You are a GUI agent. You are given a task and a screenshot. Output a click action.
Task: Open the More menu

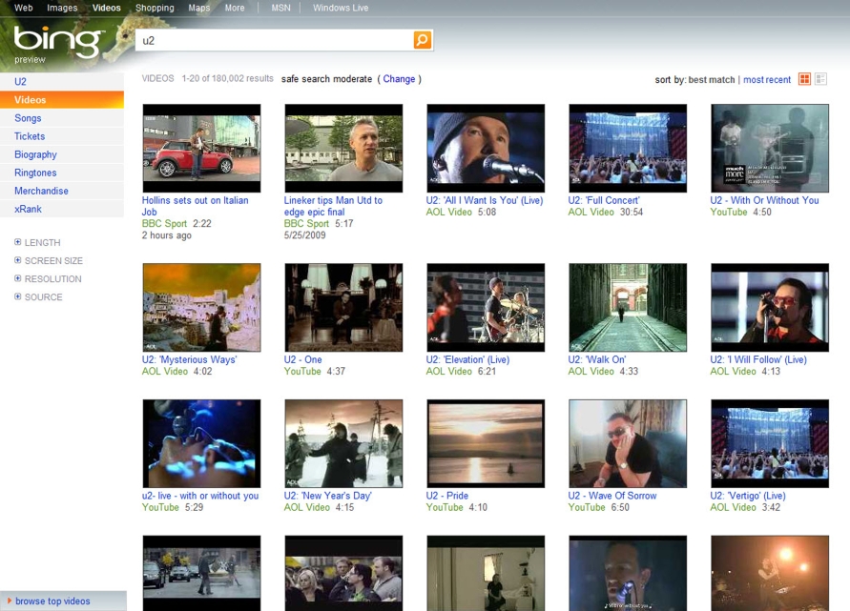(235, 8)
